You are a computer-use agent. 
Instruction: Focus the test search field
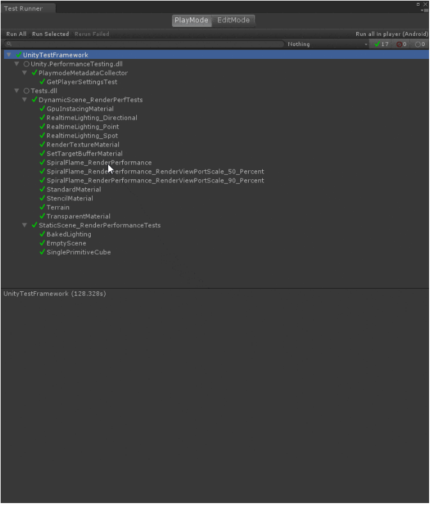coord(144,44)
